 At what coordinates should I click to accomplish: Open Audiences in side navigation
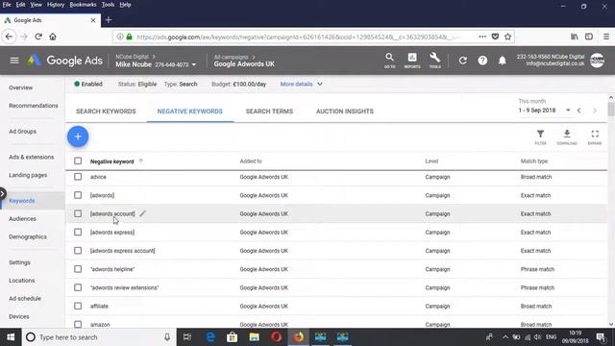(x=22, y=218)
